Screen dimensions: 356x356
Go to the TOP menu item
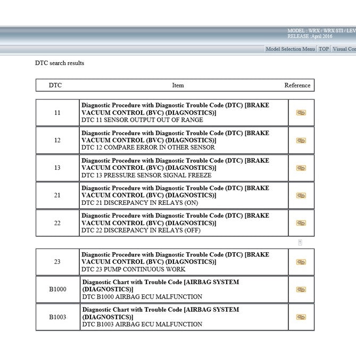click(324, 49)
